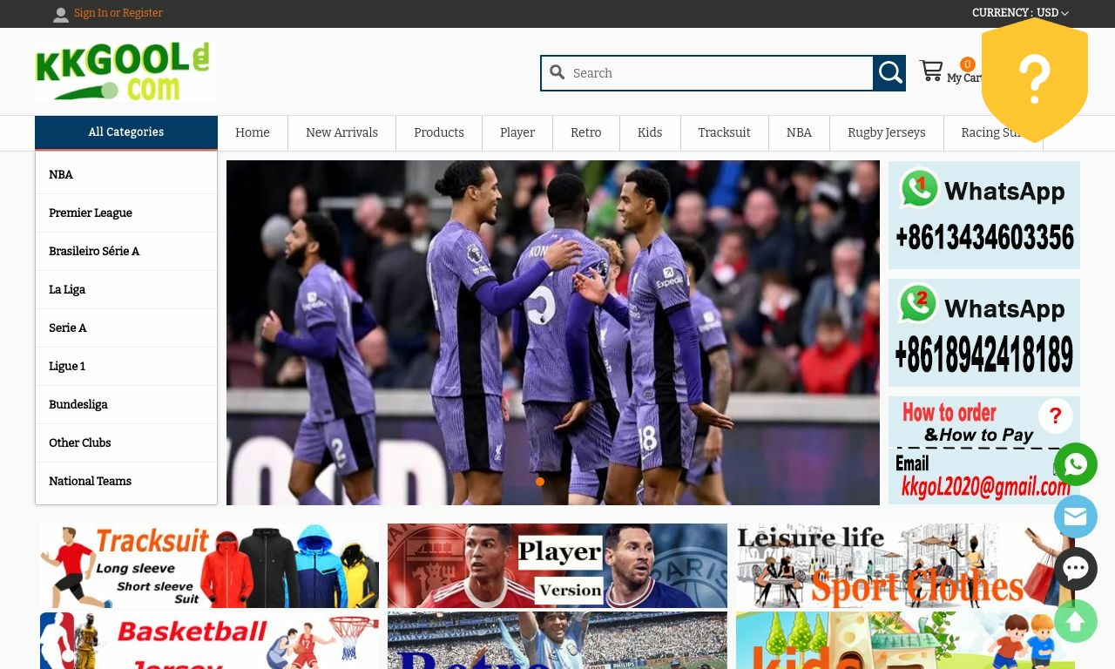Click the orange carousel indicator dot
The height and width of the screenshot is (669, 1115).
pyautogui.click(x=540, y=482)
